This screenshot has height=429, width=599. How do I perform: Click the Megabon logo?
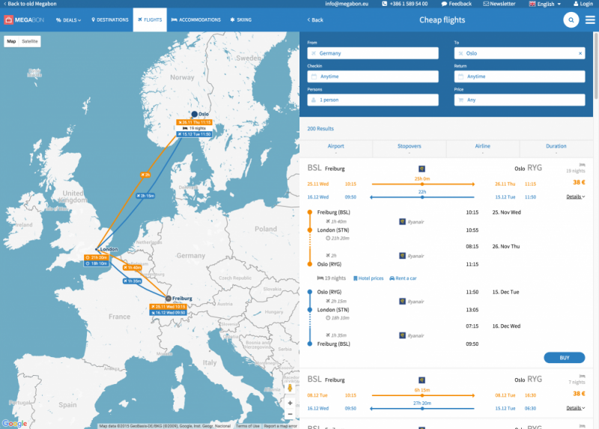click(25, 20)
